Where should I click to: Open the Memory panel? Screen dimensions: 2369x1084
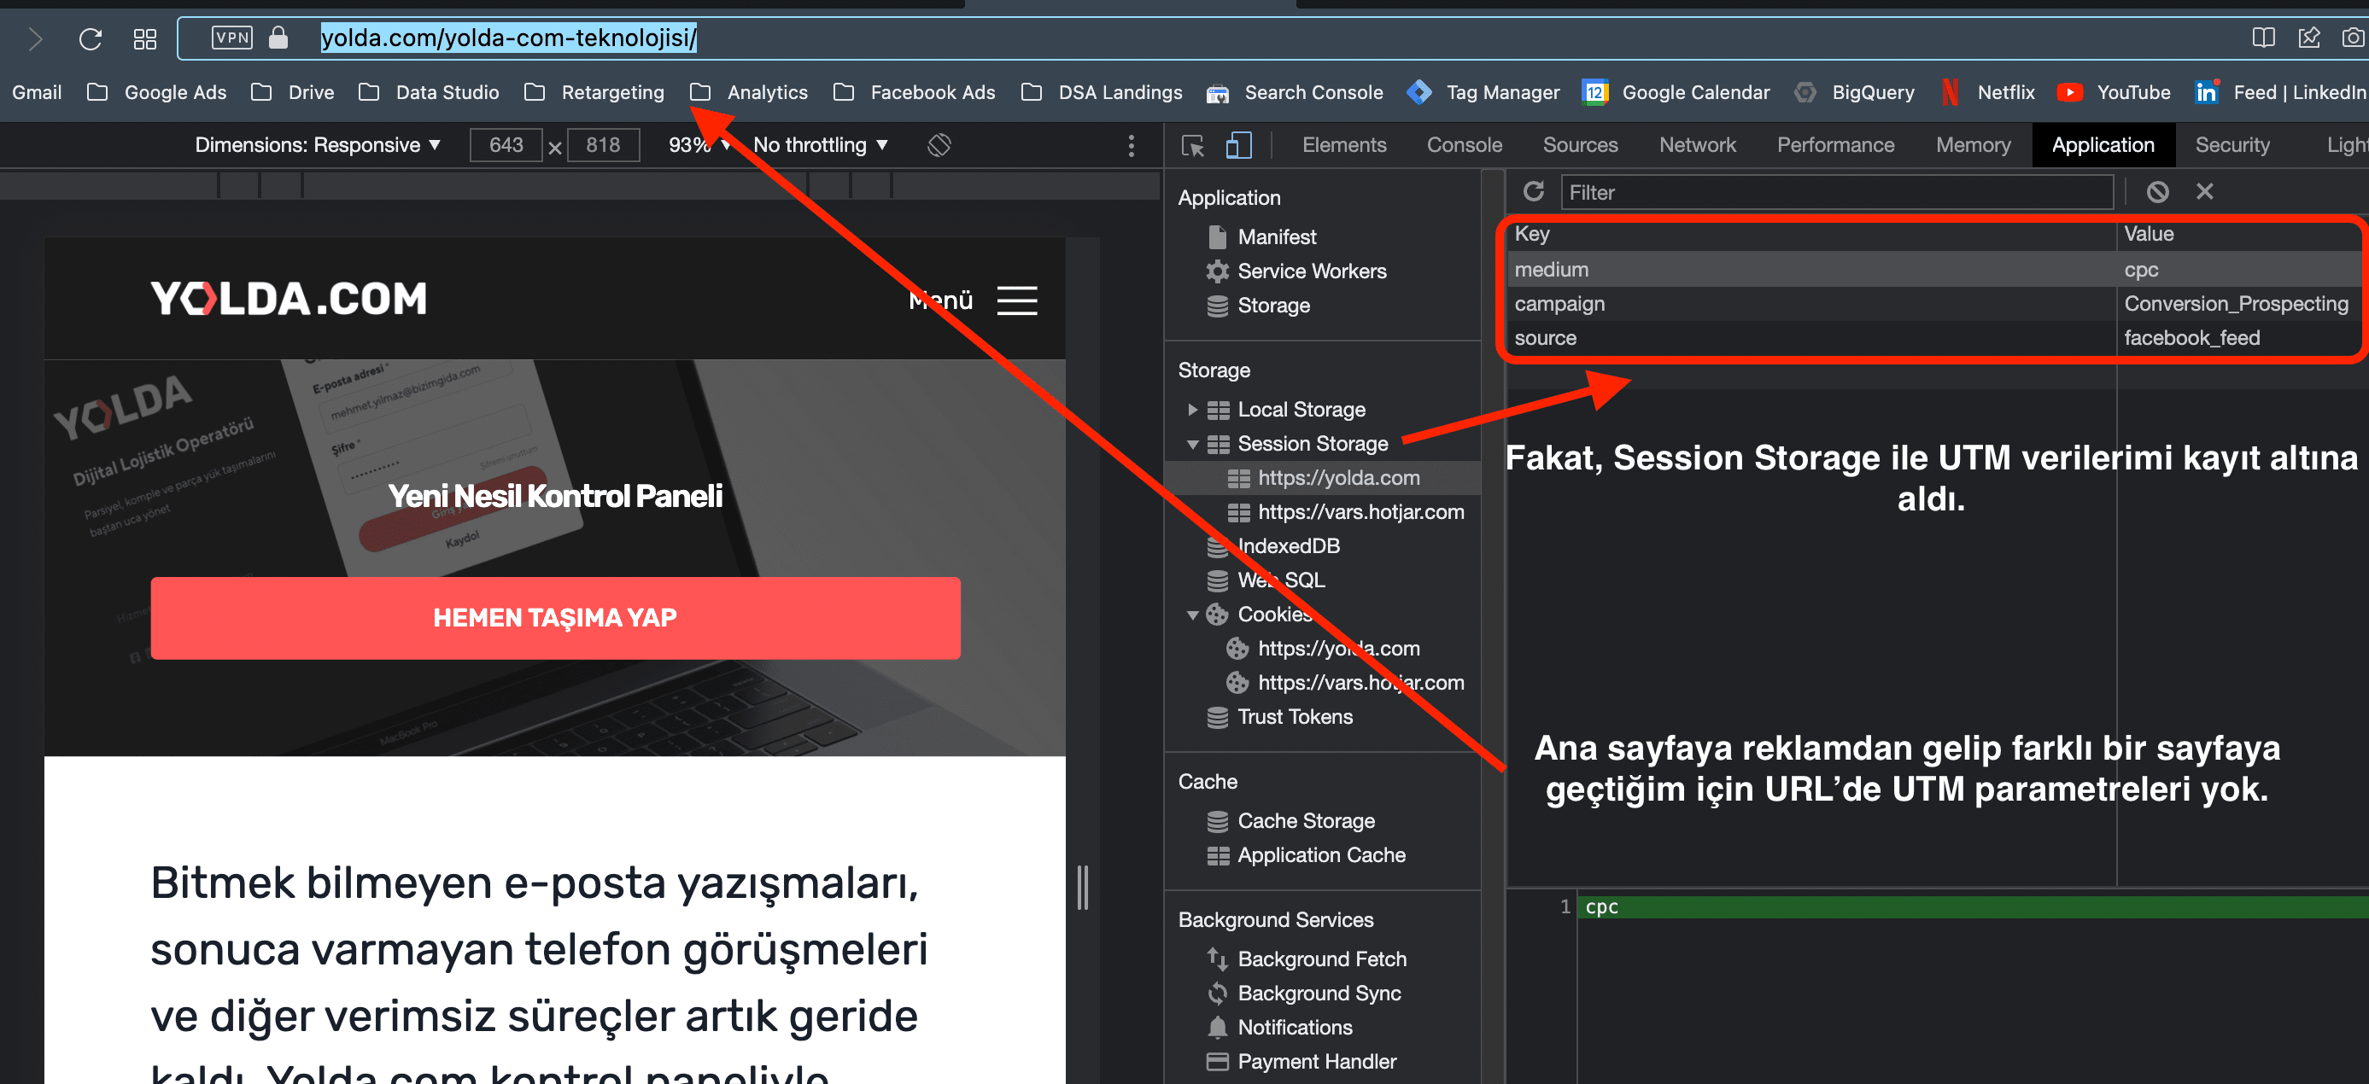[x=1972, y=144]
